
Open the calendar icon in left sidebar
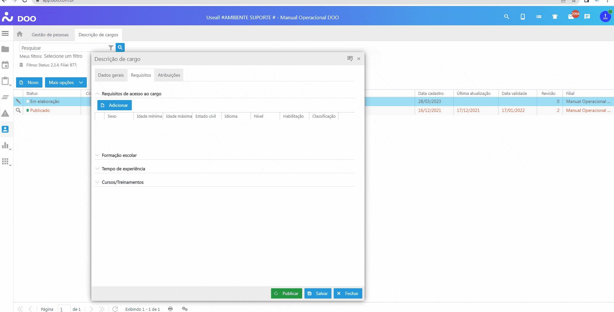click(x=5, y=65)
